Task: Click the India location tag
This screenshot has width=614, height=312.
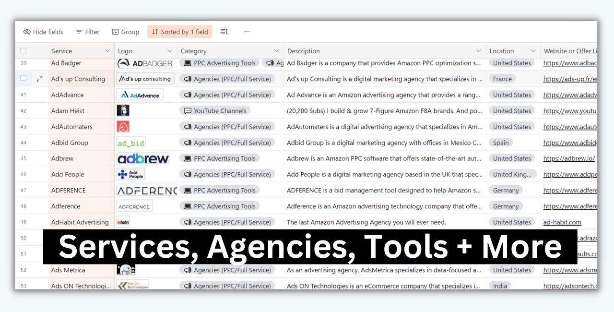Action: tap(500, 286)
